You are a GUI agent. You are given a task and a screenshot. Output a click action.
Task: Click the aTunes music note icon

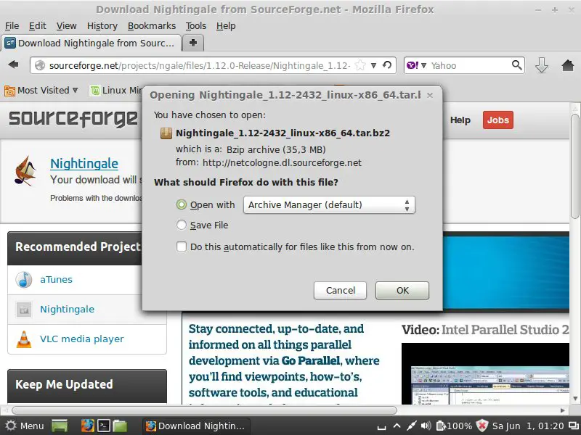pyautogui.click(x=24, y=280)
